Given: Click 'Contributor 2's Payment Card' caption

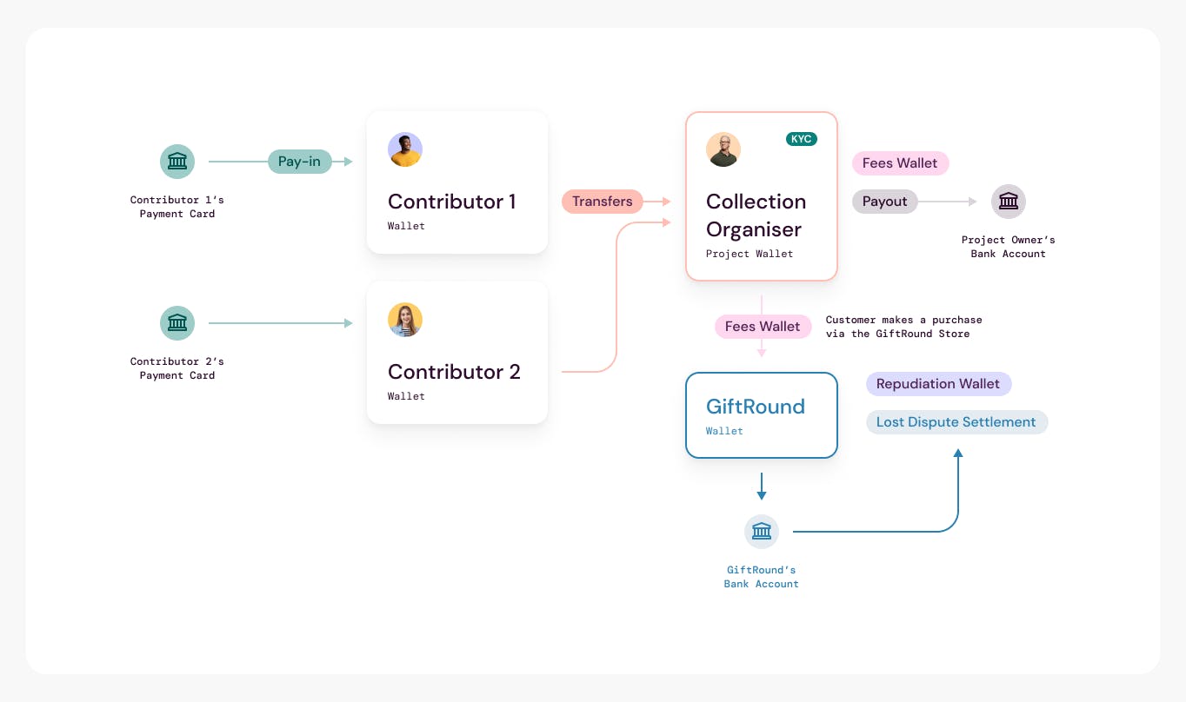Looking at the screenshot, I should [177, 368].
